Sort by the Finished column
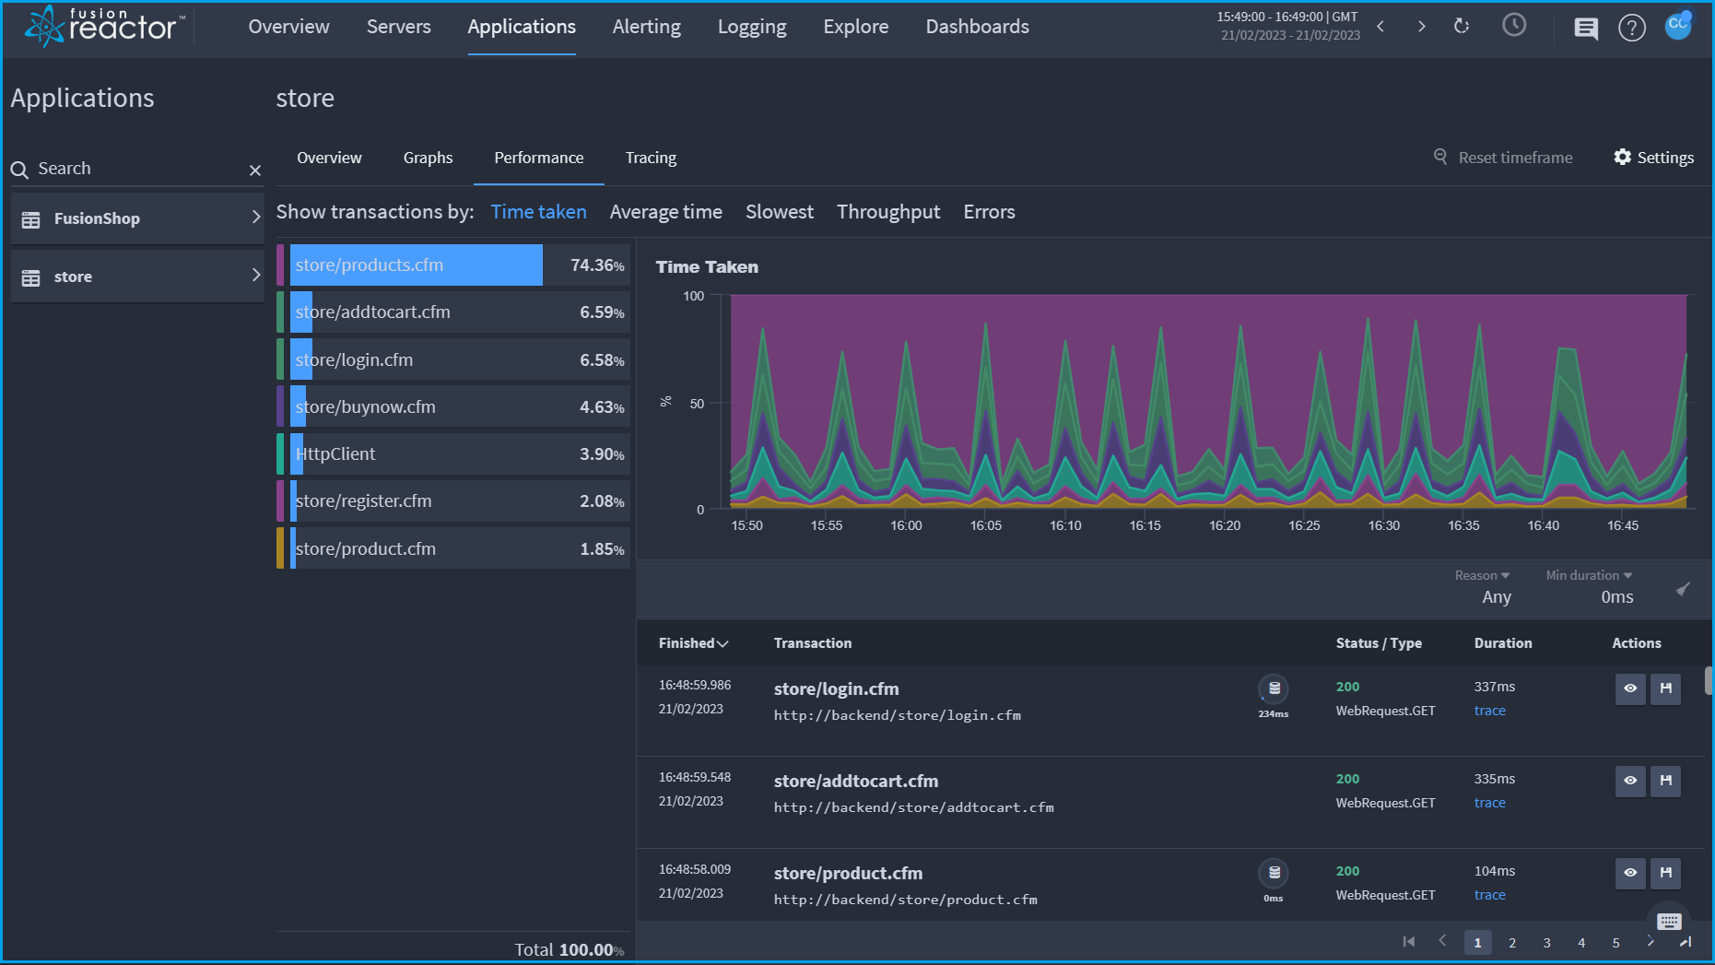The image size is (1715, 965). coord(693,643)
